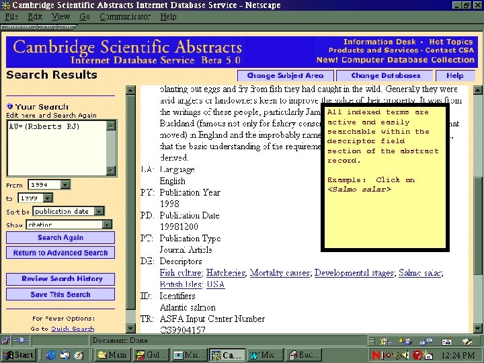Click the results frame scrollbar thumb
484x363 pixels.
[477, 226]
